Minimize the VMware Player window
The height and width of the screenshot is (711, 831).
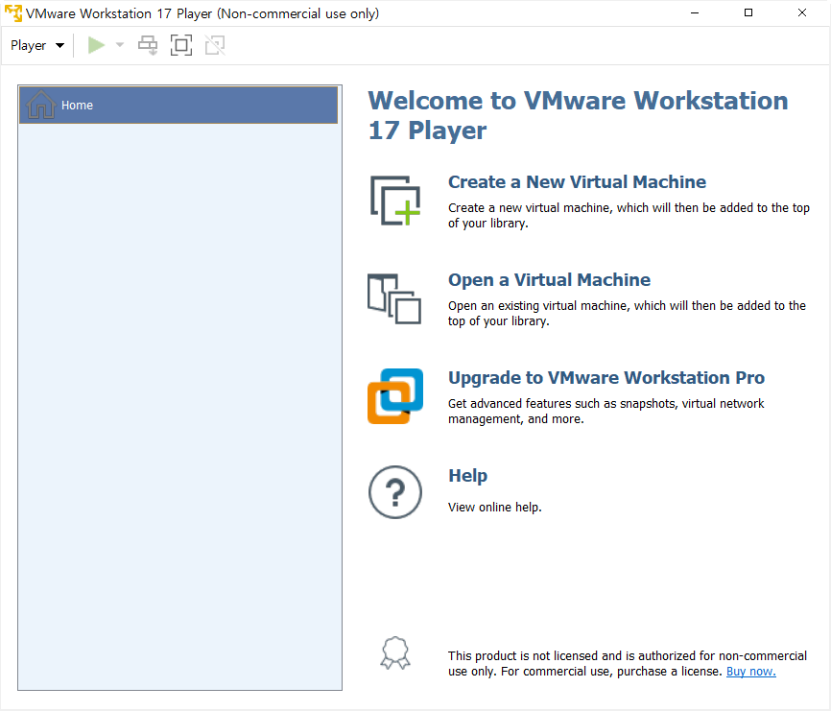click(x=695, y=13)
